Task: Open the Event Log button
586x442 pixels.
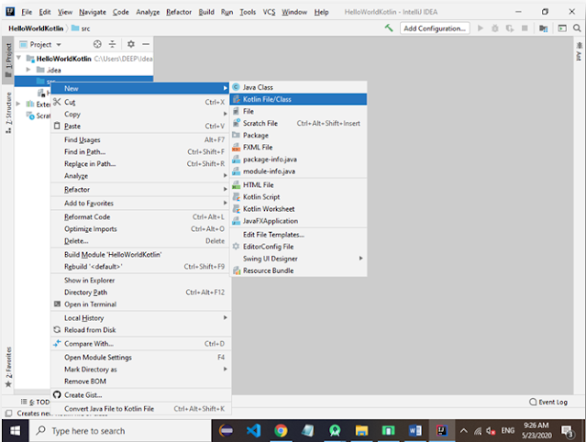Action: click(548, 402)
